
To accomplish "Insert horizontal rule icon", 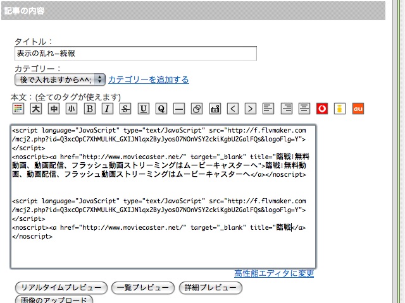I will tap(179, 109).
